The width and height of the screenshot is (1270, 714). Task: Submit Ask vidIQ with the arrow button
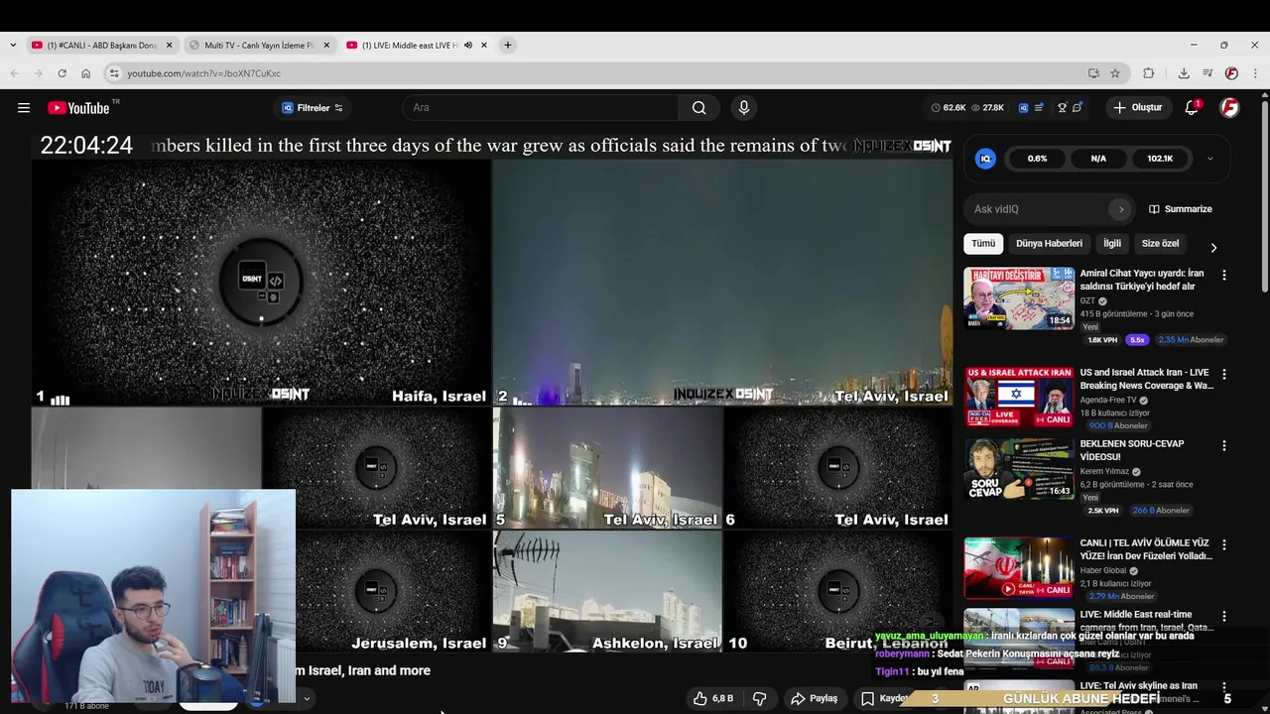click(1121, 209)
